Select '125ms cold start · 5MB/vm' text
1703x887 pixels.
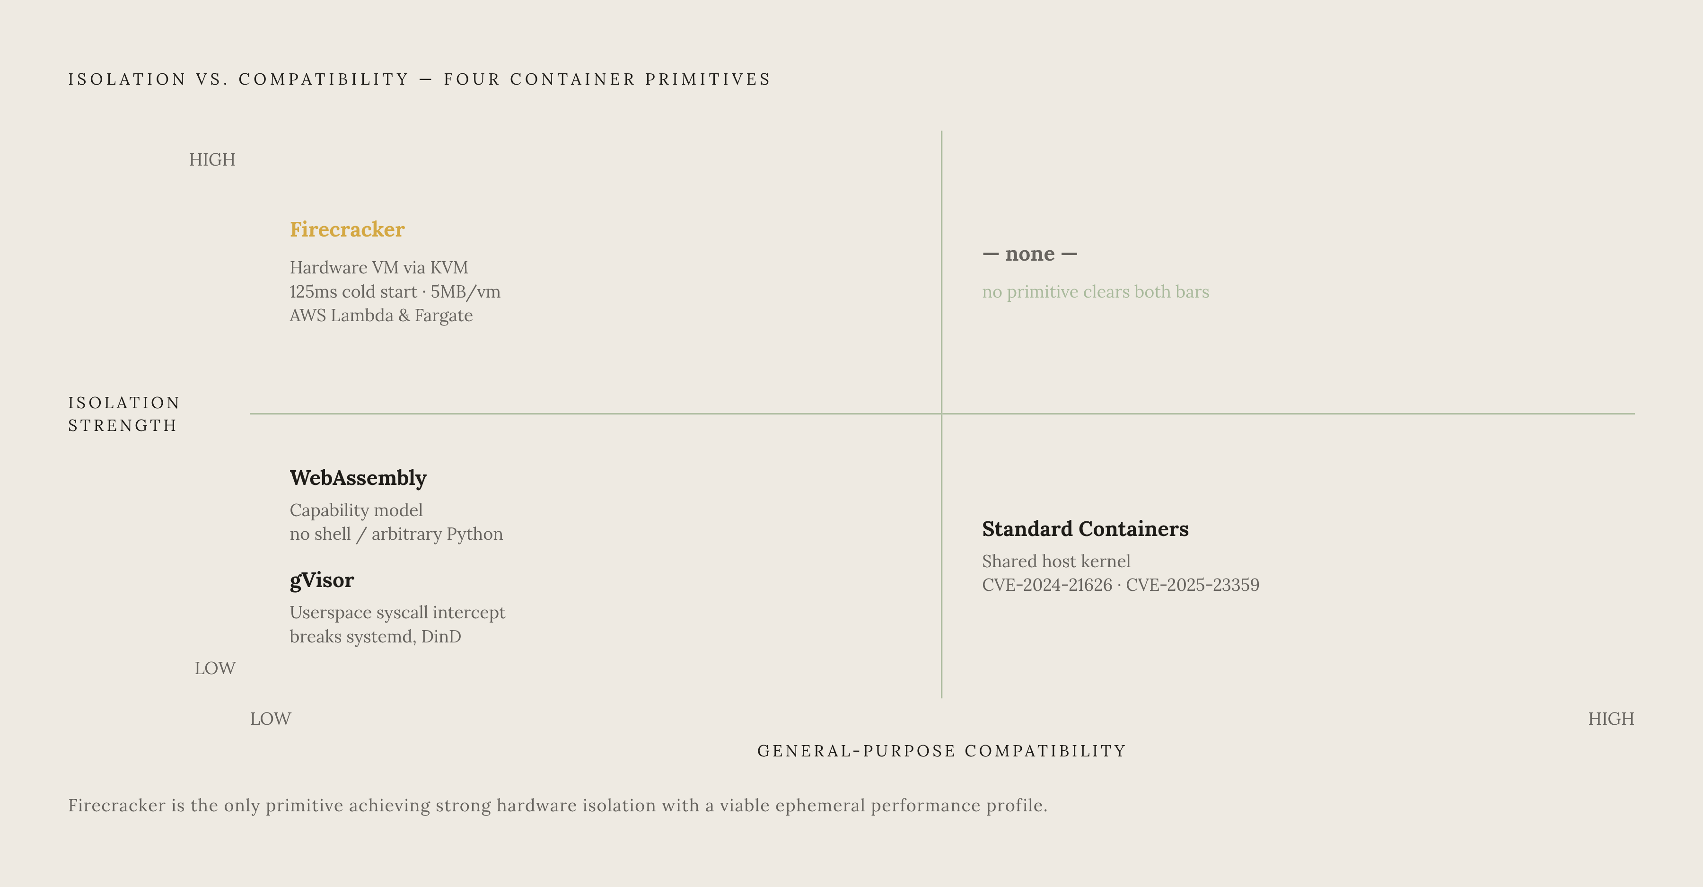[x=395, y=291]
